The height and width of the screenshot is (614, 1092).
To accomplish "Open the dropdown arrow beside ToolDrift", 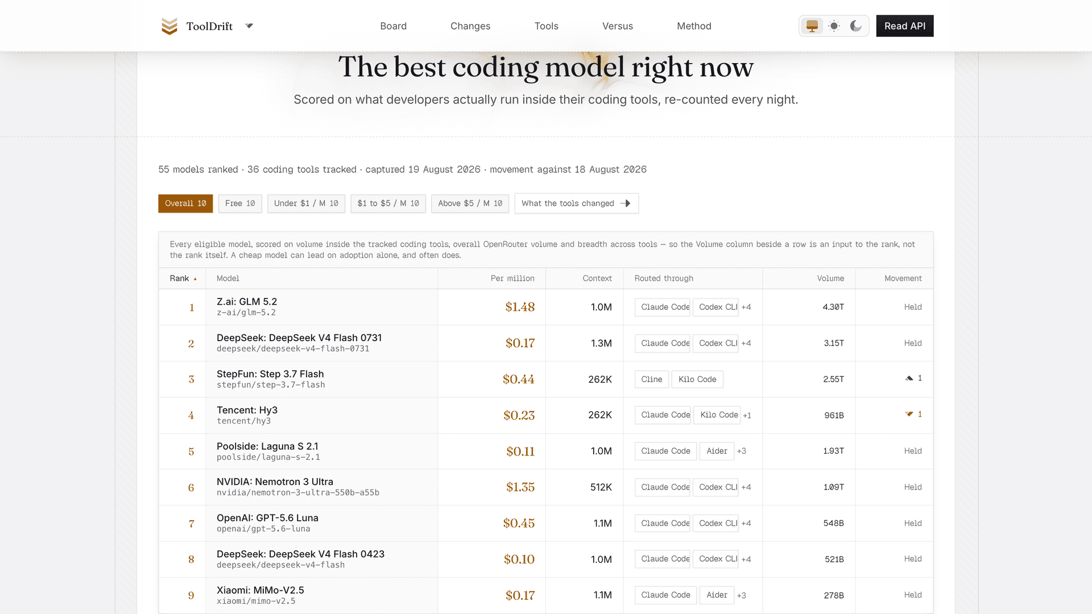I will 249,26.
